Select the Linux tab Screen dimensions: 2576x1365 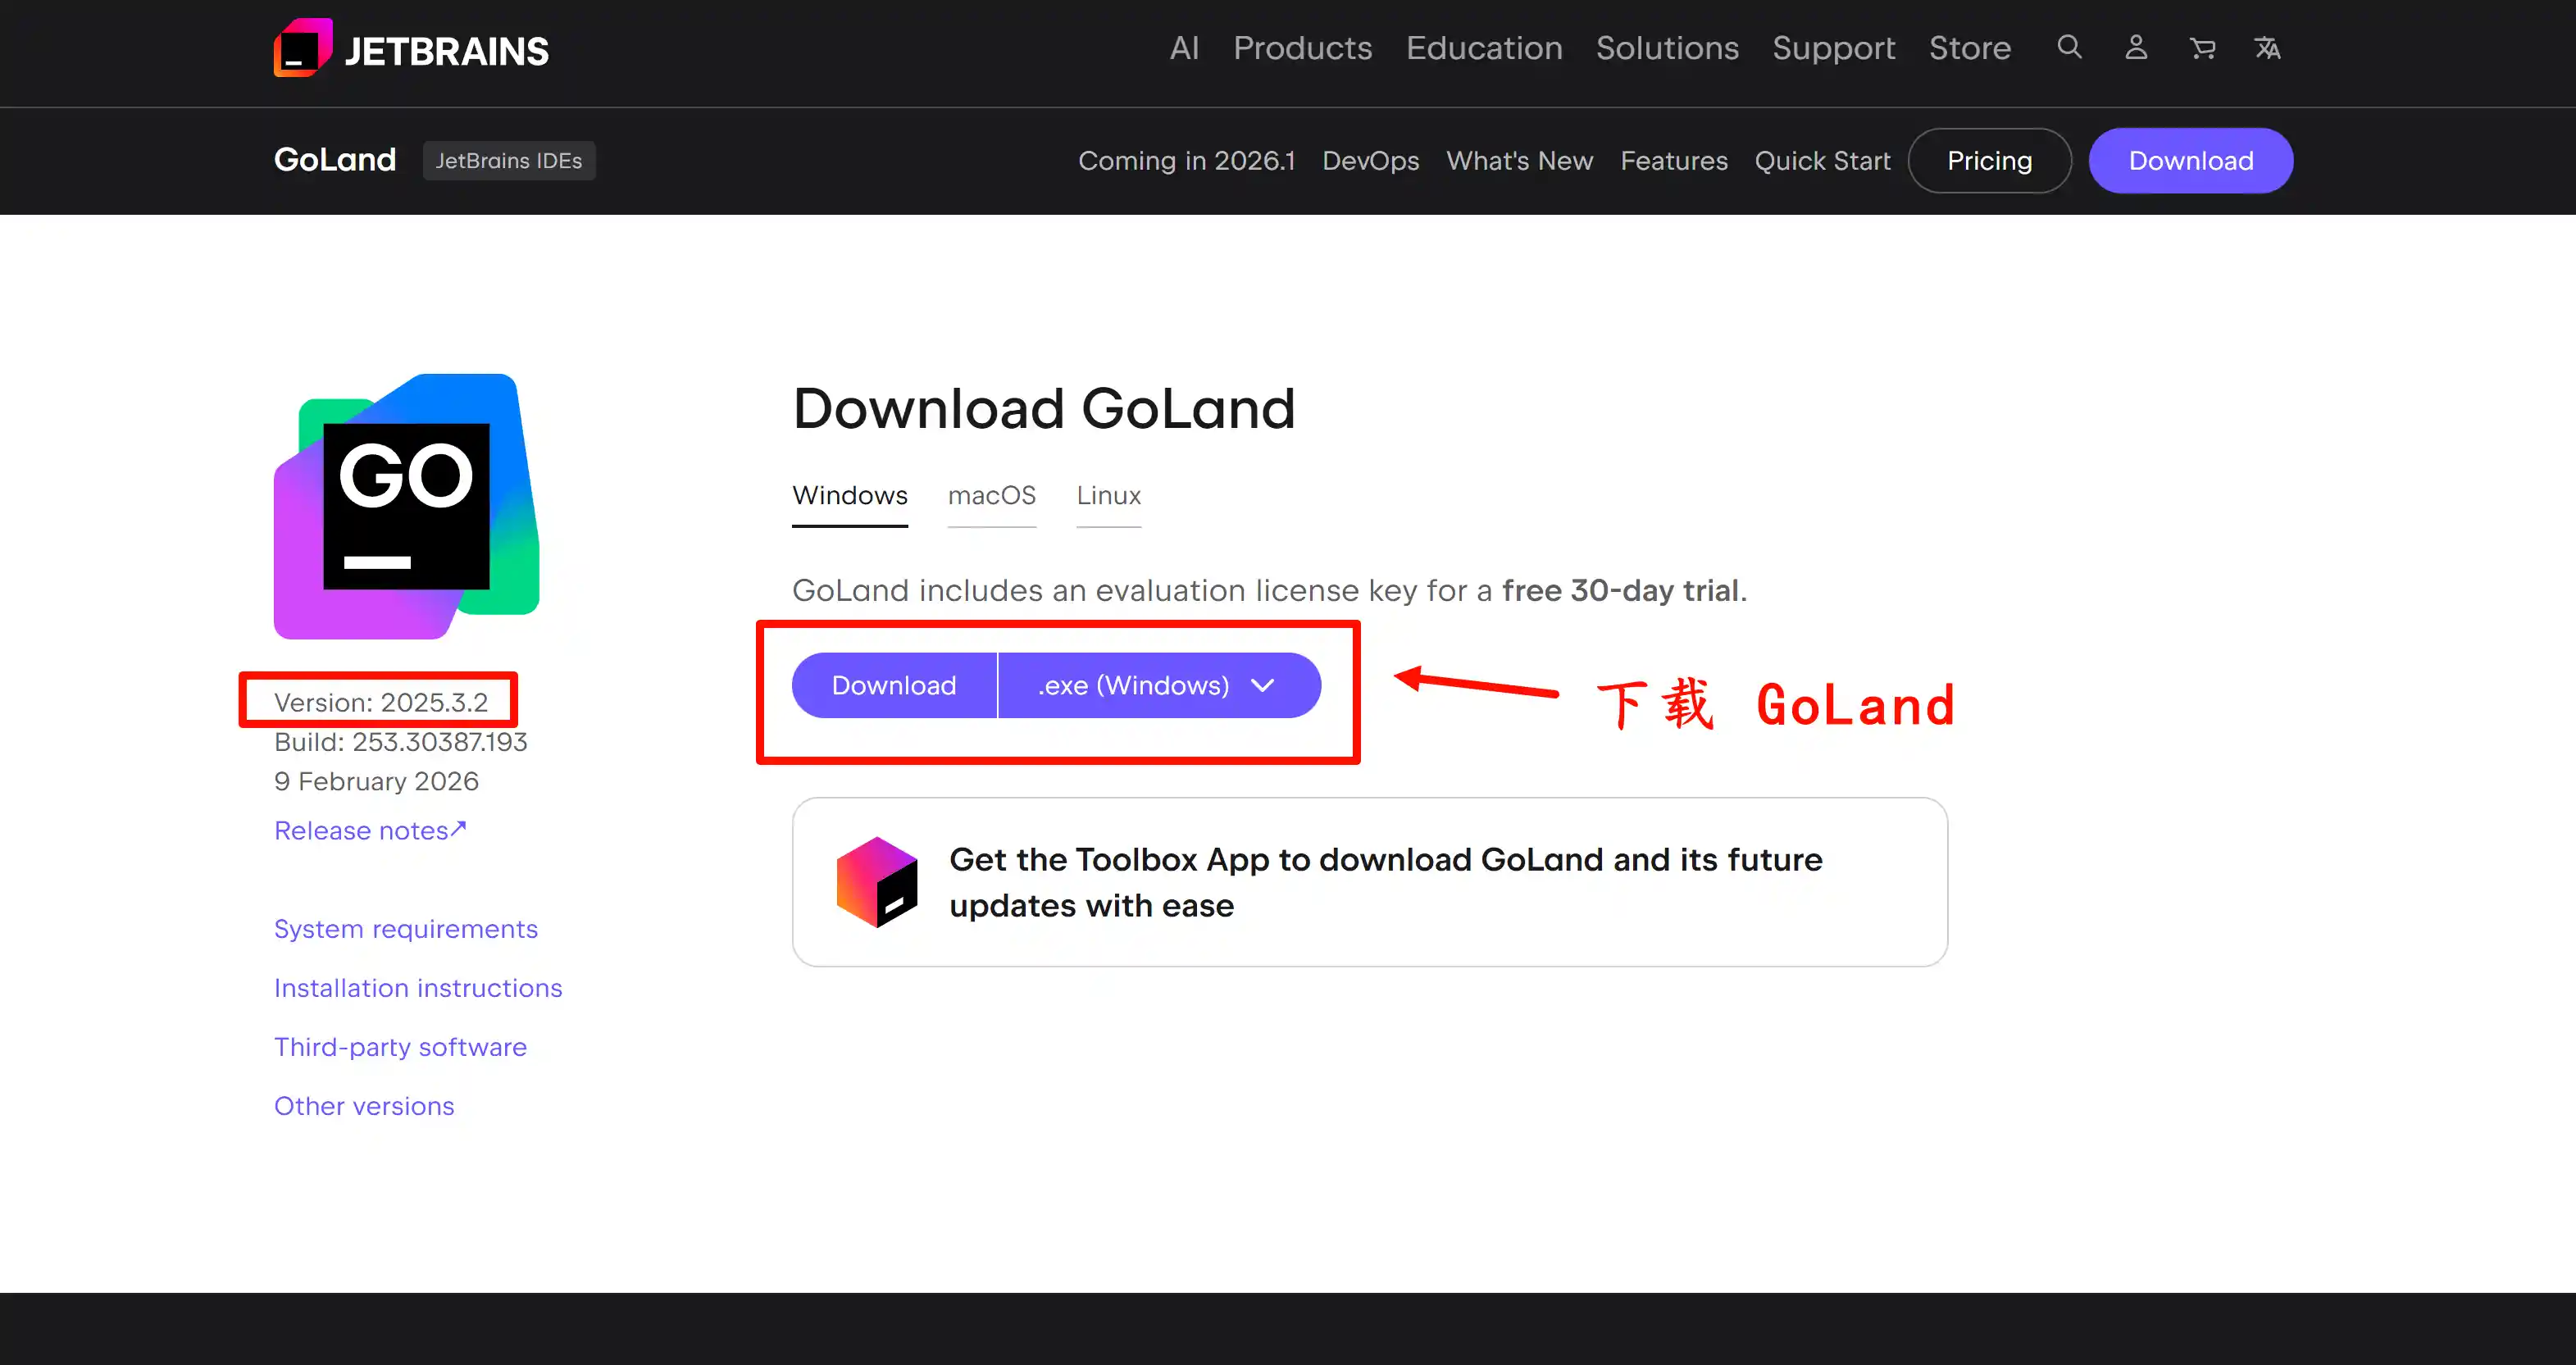pyautogui.click(x=1108, y=495)
